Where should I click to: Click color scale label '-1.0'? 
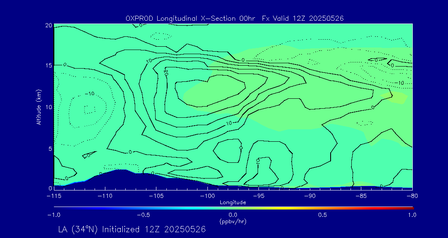click(x=54, y=215)
